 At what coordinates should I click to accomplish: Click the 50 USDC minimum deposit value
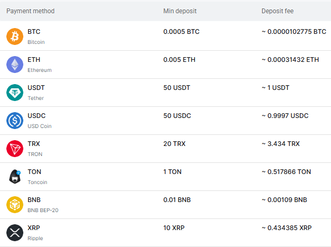tap(177, 116)
